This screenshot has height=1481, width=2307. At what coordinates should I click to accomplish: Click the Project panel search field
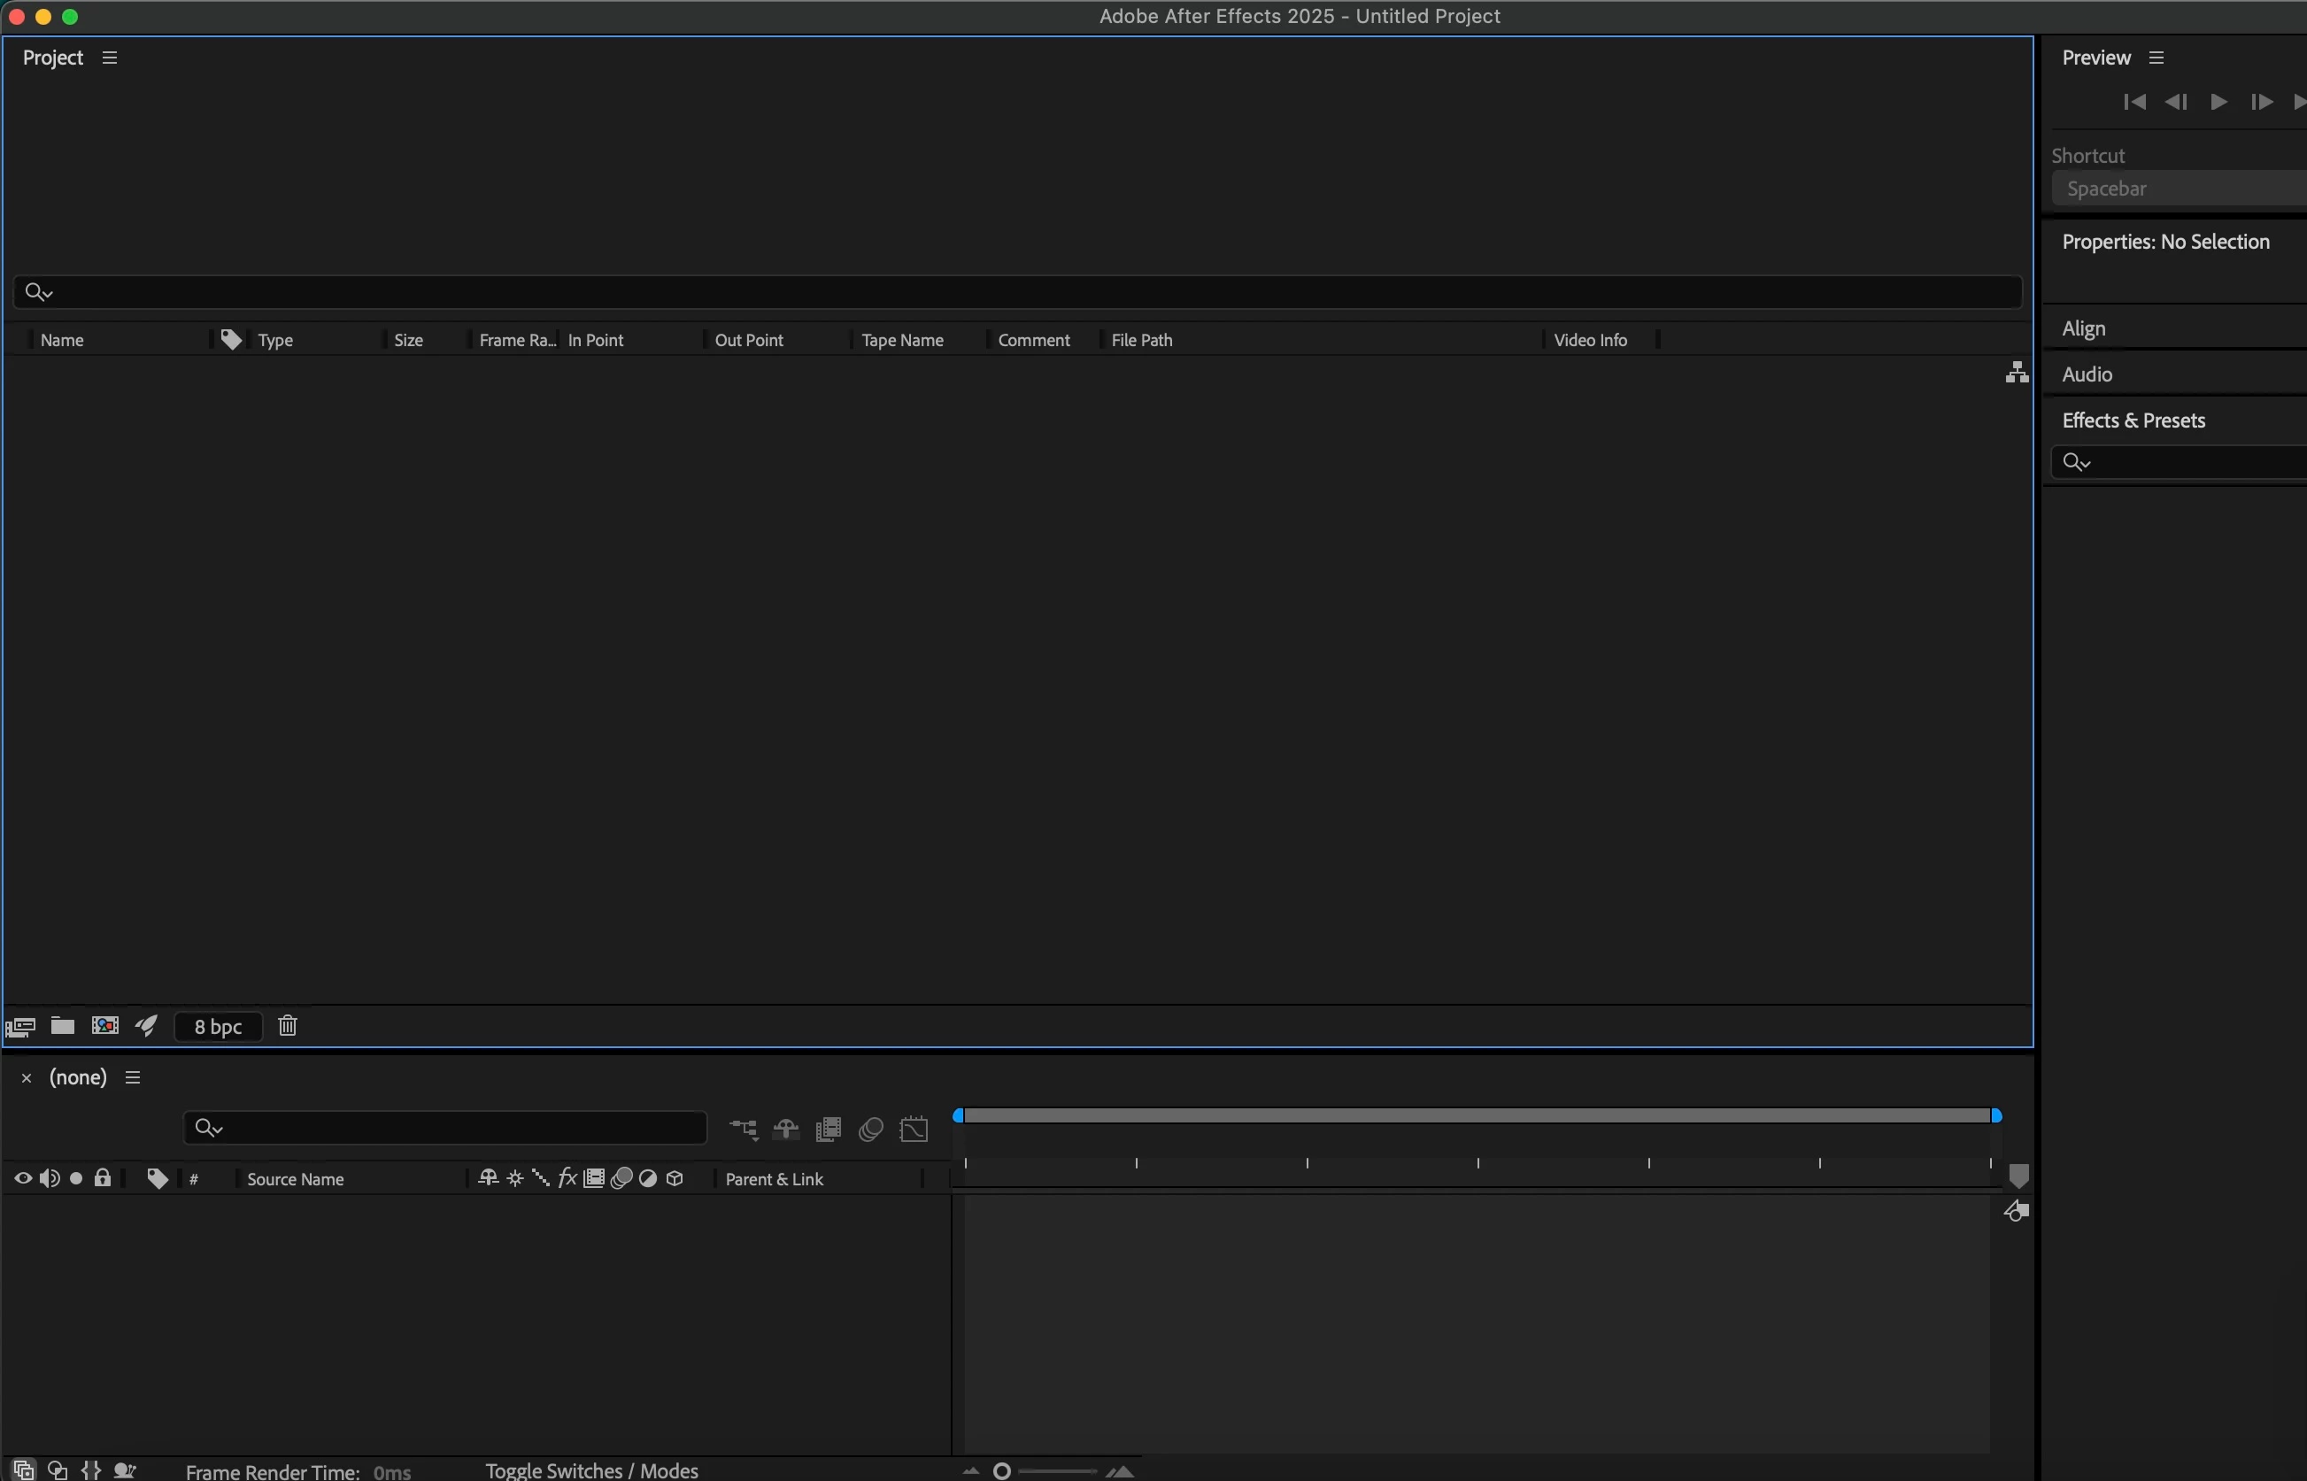click(1019, 291)
